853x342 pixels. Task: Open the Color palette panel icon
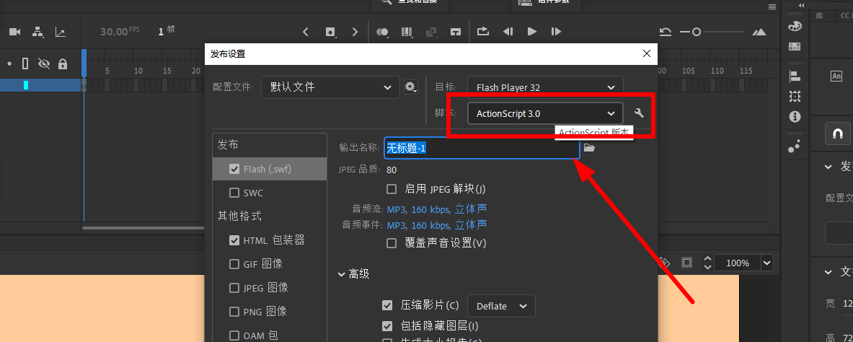795,25
